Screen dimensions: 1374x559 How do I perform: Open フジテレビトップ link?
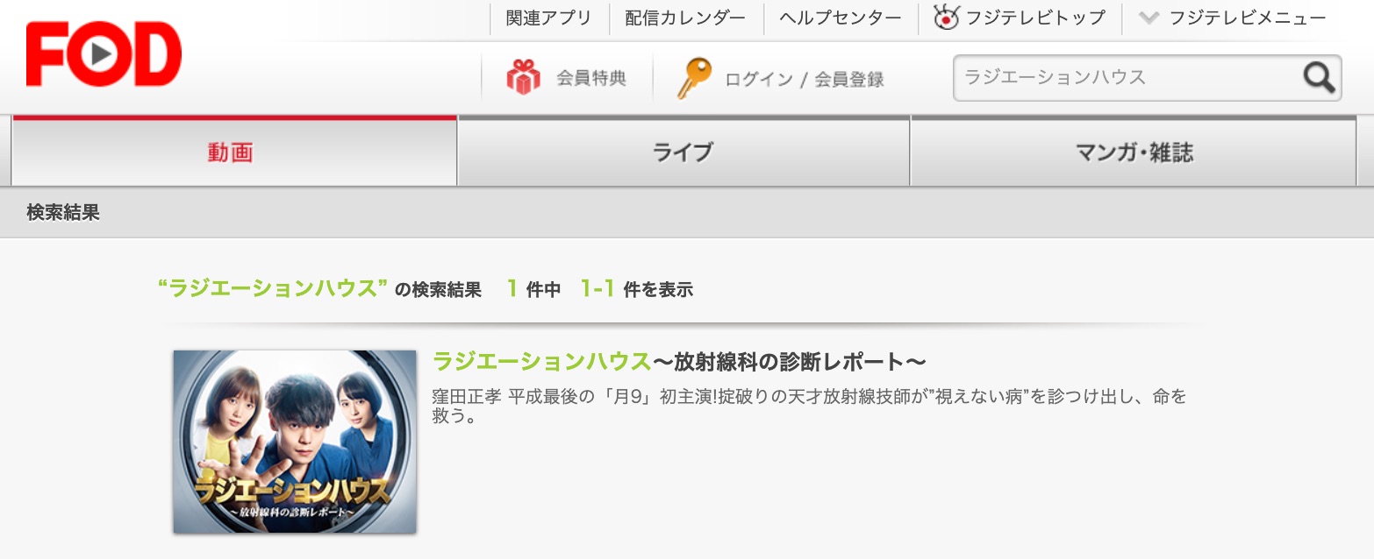click(1035, 18)
